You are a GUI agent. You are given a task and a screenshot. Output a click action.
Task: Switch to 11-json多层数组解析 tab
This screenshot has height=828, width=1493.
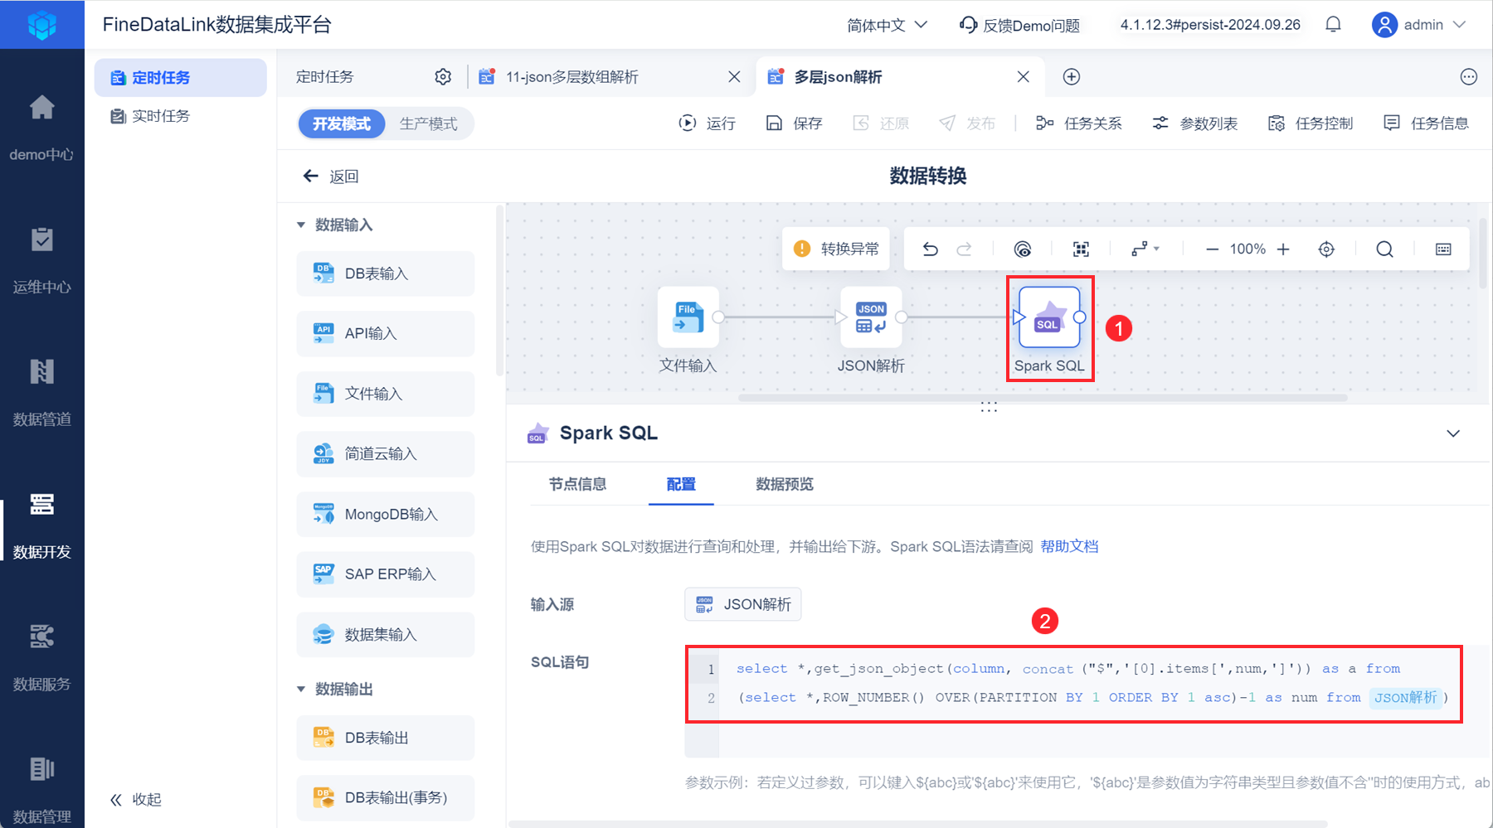click(572, 77)
